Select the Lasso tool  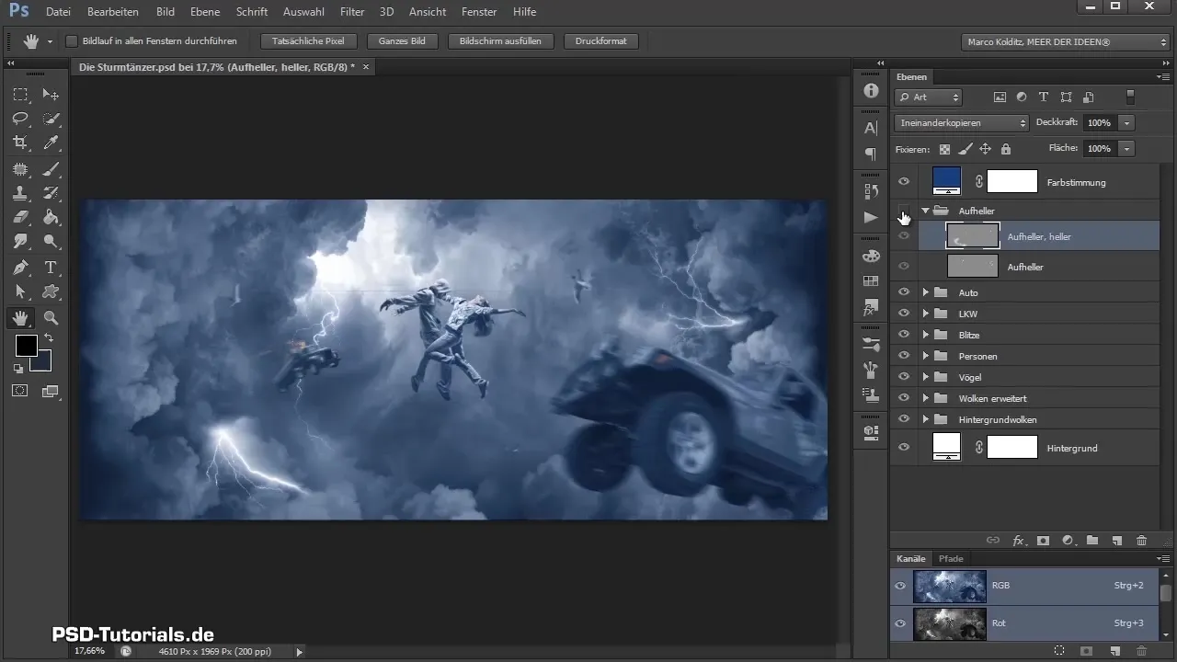click(x=20, y=119)
